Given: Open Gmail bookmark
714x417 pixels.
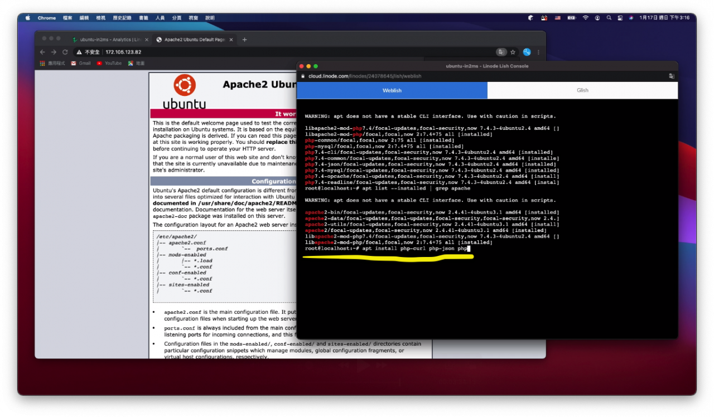Looking at the screenshot, I should (80, 63).
